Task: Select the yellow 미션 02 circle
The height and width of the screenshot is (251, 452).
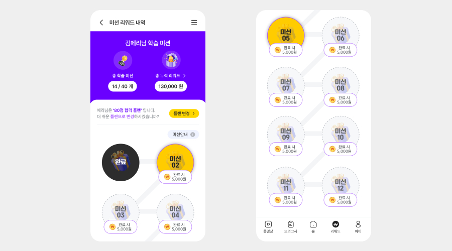Action: click(175, 161)
